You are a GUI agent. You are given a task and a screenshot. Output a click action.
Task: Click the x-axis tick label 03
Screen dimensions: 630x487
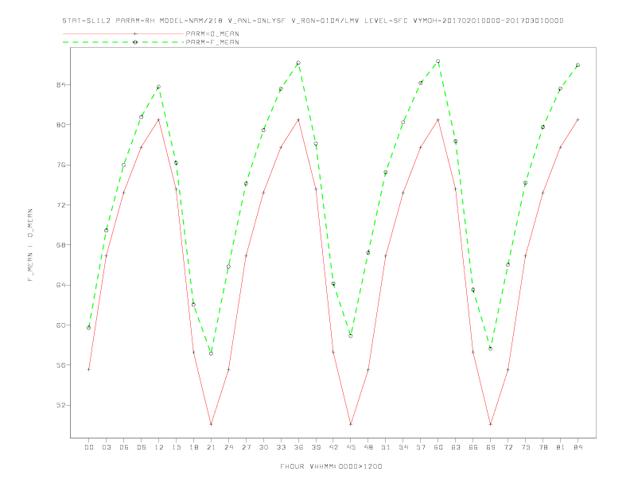106,447
